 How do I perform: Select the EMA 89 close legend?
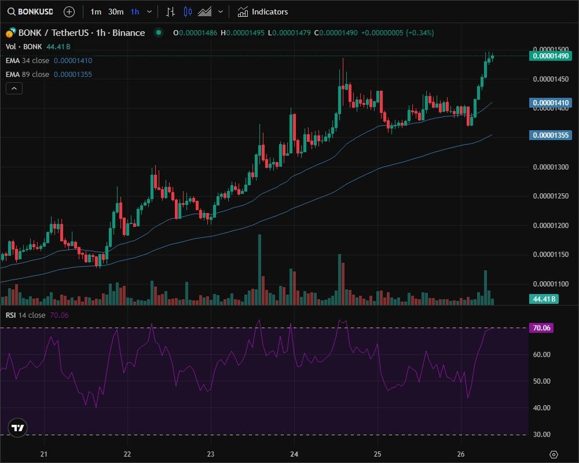pos(49,75)
